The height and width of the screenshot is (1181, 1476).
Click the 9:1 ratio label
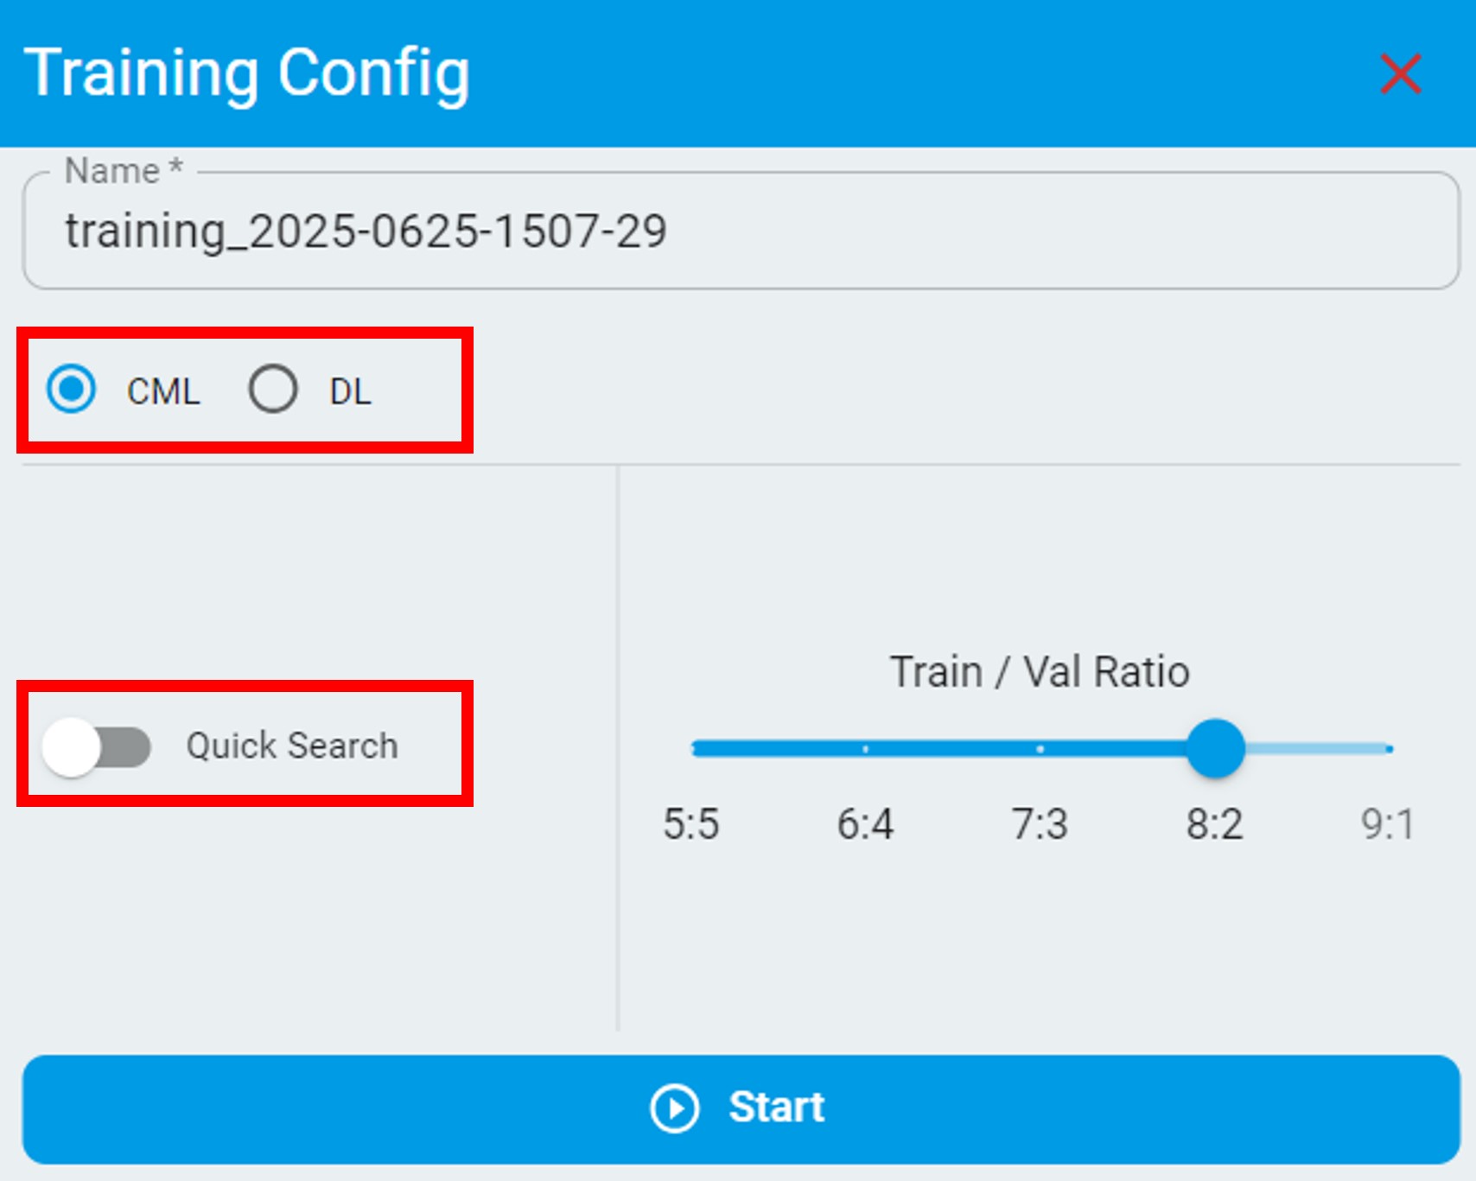tap(1387, 824)
